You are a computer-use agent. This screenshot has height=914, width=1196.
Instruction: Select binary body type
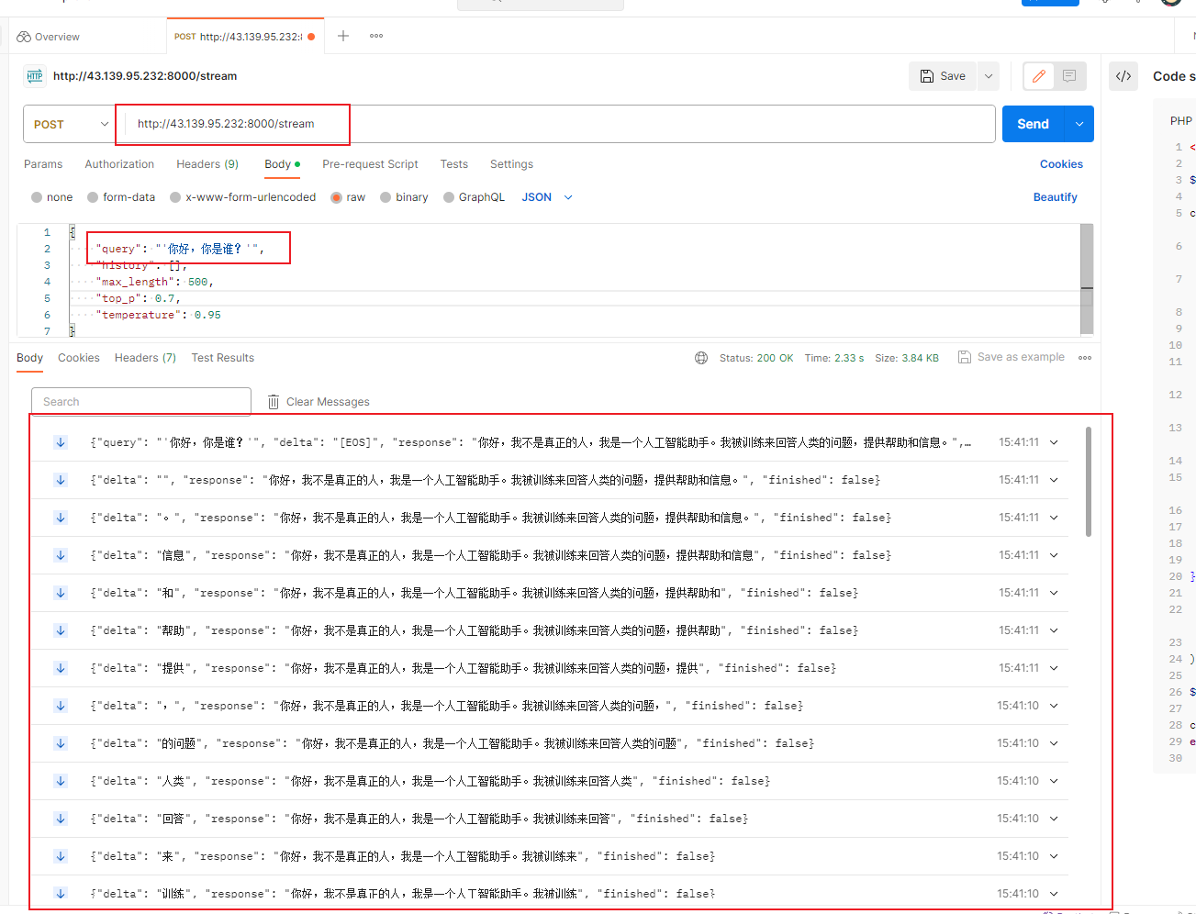[404, 197]
